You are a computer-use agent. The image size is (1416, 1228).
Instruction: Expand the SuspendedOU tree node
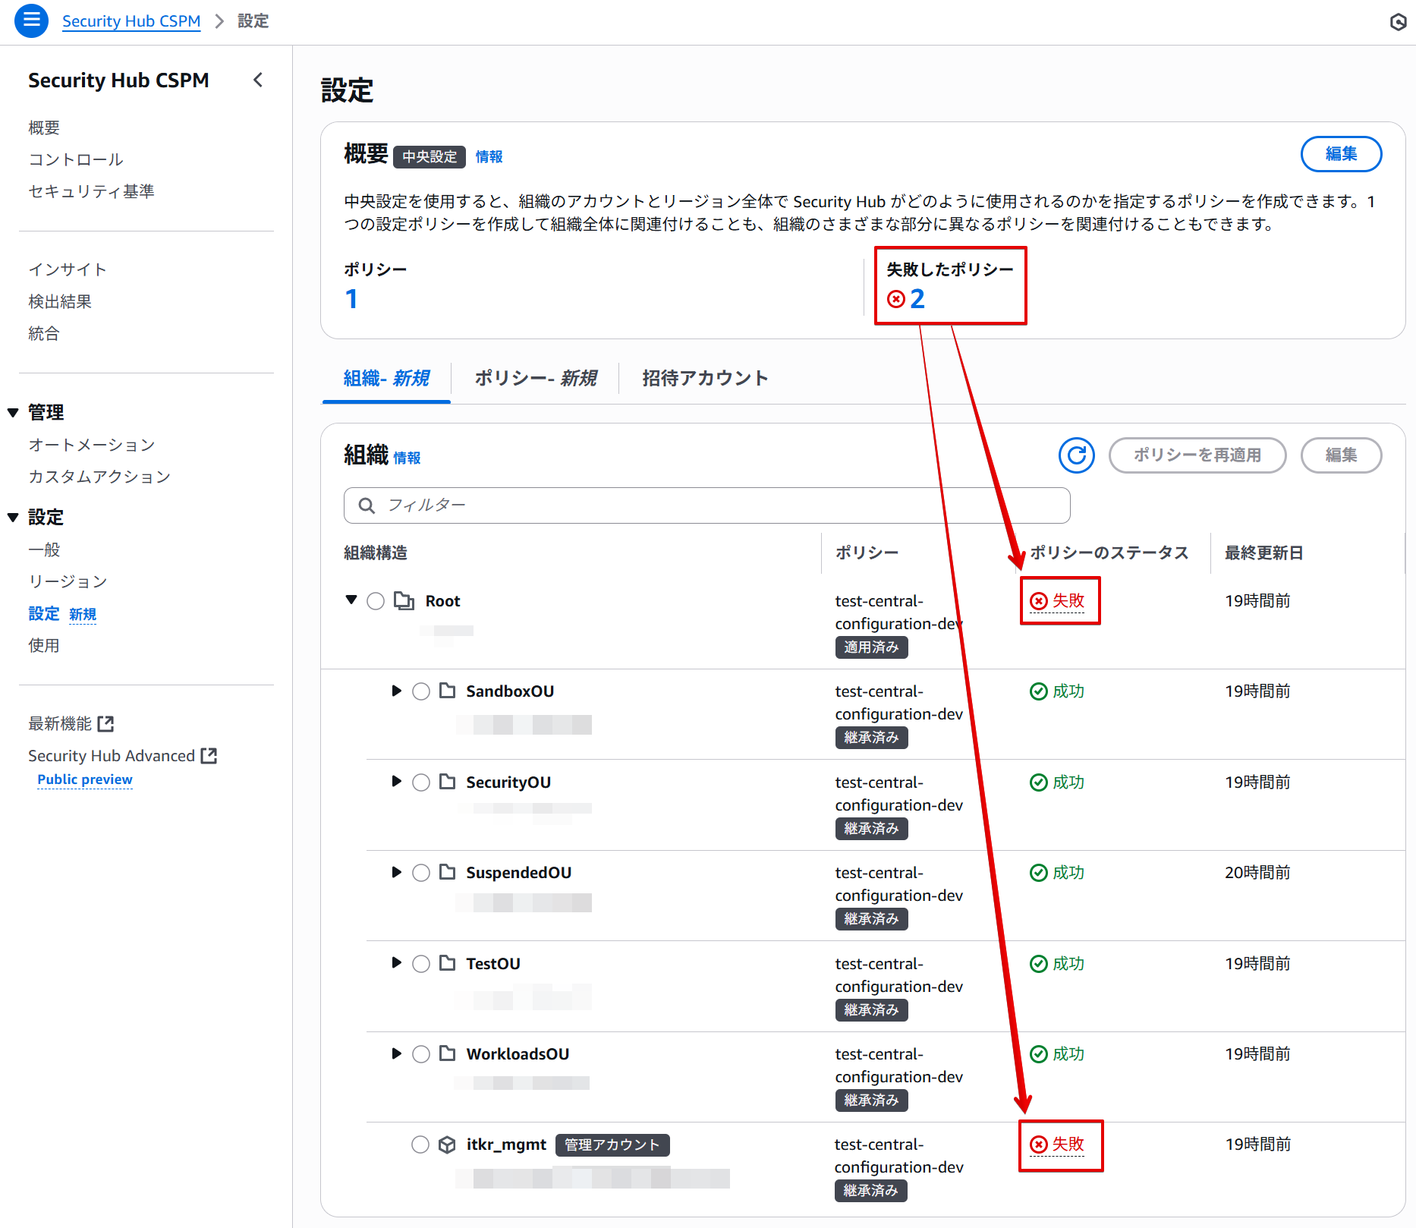click(396, 872)
